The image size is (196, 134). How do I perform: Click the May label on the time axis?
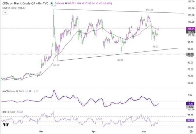144,131
